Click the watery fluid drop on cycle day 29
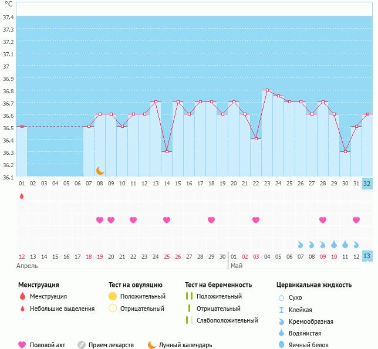 334,244
